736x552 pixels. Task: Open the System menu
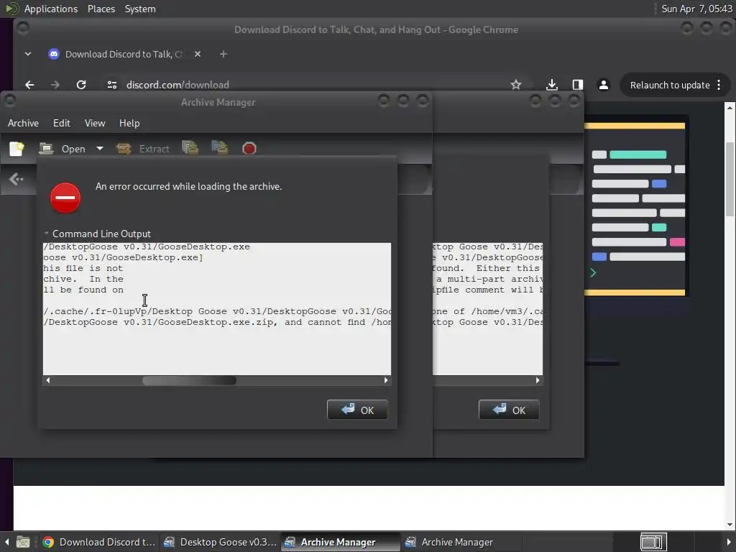[140, 9]
